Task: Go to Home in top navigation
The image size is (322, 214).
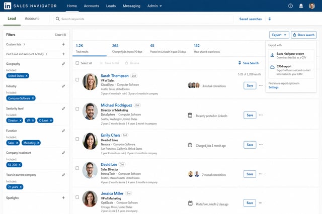Action: coord(72,6)
